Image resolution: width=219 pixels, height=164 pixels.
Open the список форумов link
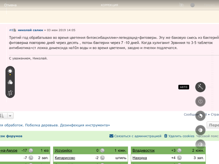(x=11, y=136)
